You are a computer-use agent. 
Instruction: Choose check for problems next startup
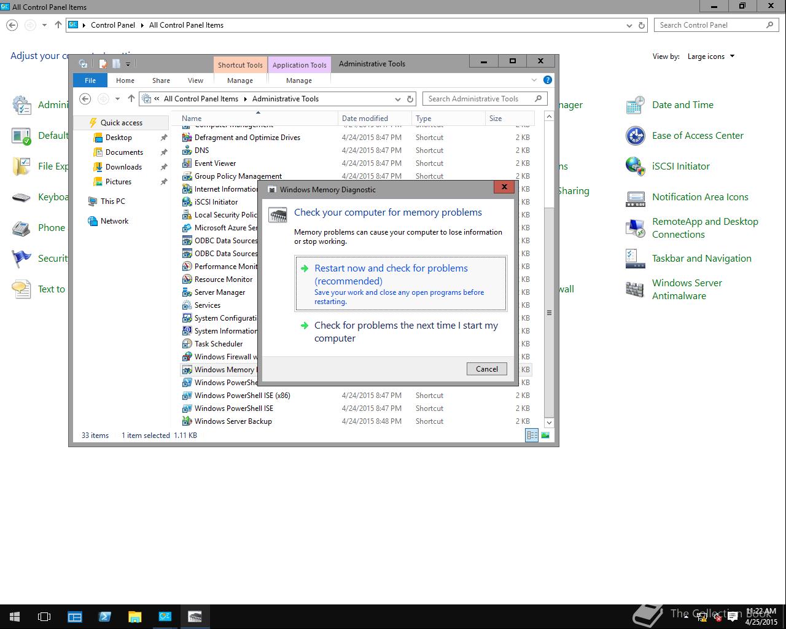[401, 332]
